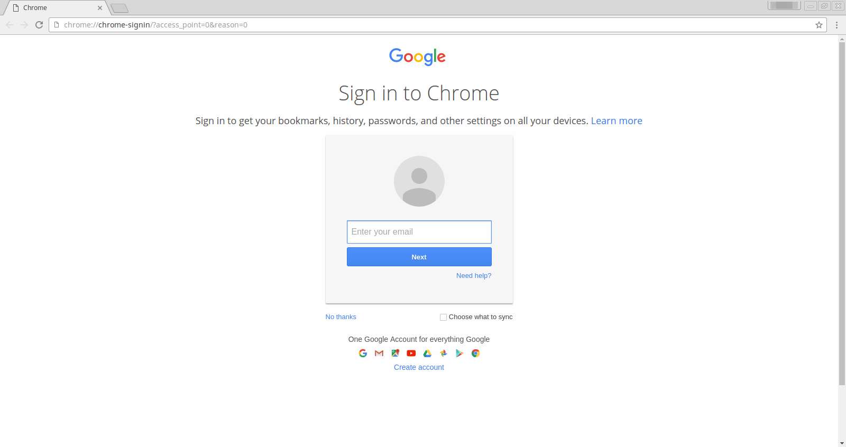
Task: Enable Choose what to sync
Action: coord(443,316)
